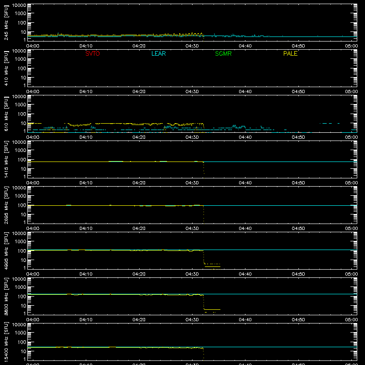Select the 4995 MHz [SFU] axis label
Image resolution: width=365 pixels, height=365 pixels.
pos(6,251)
